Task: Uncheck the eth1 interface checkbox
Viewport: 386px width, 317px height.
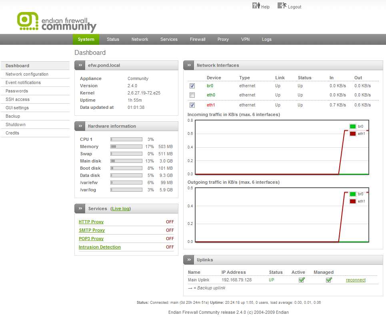Action: click(x=192, y=105)
